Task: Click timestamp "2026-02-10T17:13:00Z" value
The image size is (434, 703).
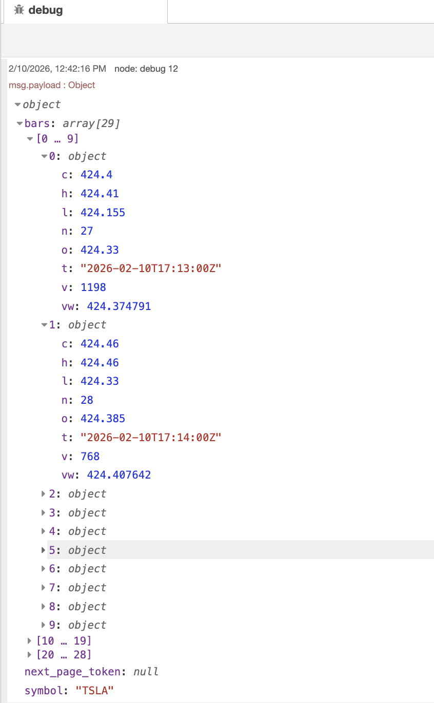Action: [x=151, y=268]
